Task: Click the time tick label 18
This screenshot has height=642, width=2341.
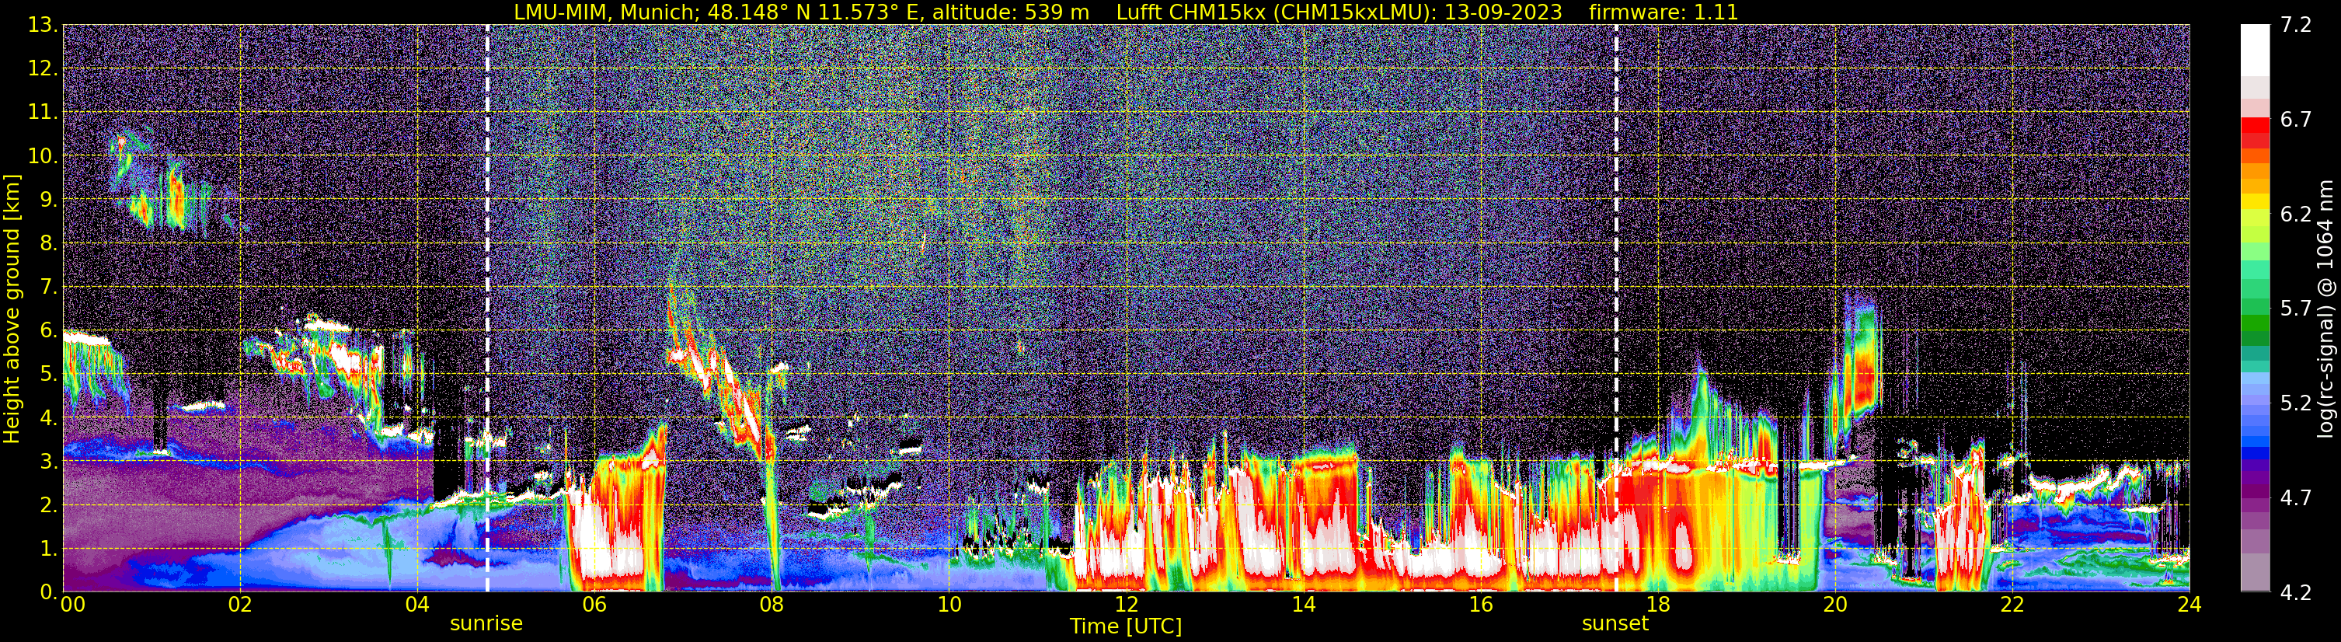Action: pos(1657,605)
